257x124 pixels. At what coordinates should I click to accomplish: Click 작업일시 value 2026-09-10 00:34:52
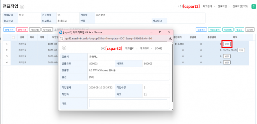pyautogui.click(x=101, y=87)
